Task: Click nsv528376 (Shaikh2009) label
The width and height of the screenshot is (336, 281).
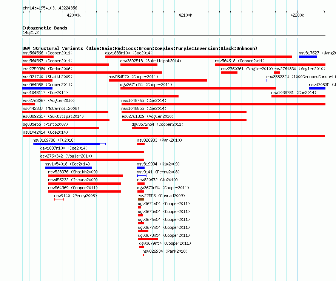Action: 73,172
